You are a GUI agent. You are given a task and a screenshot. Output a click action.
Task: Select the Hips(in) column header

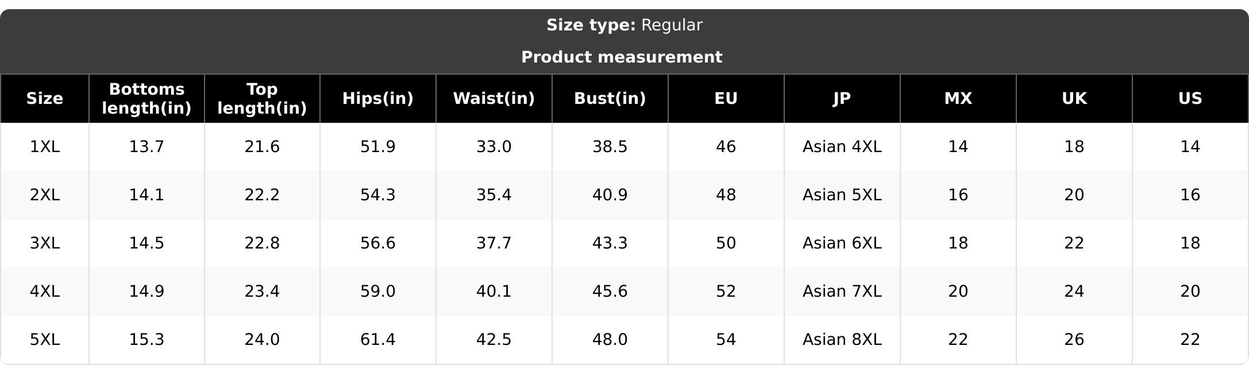[378, 99]
